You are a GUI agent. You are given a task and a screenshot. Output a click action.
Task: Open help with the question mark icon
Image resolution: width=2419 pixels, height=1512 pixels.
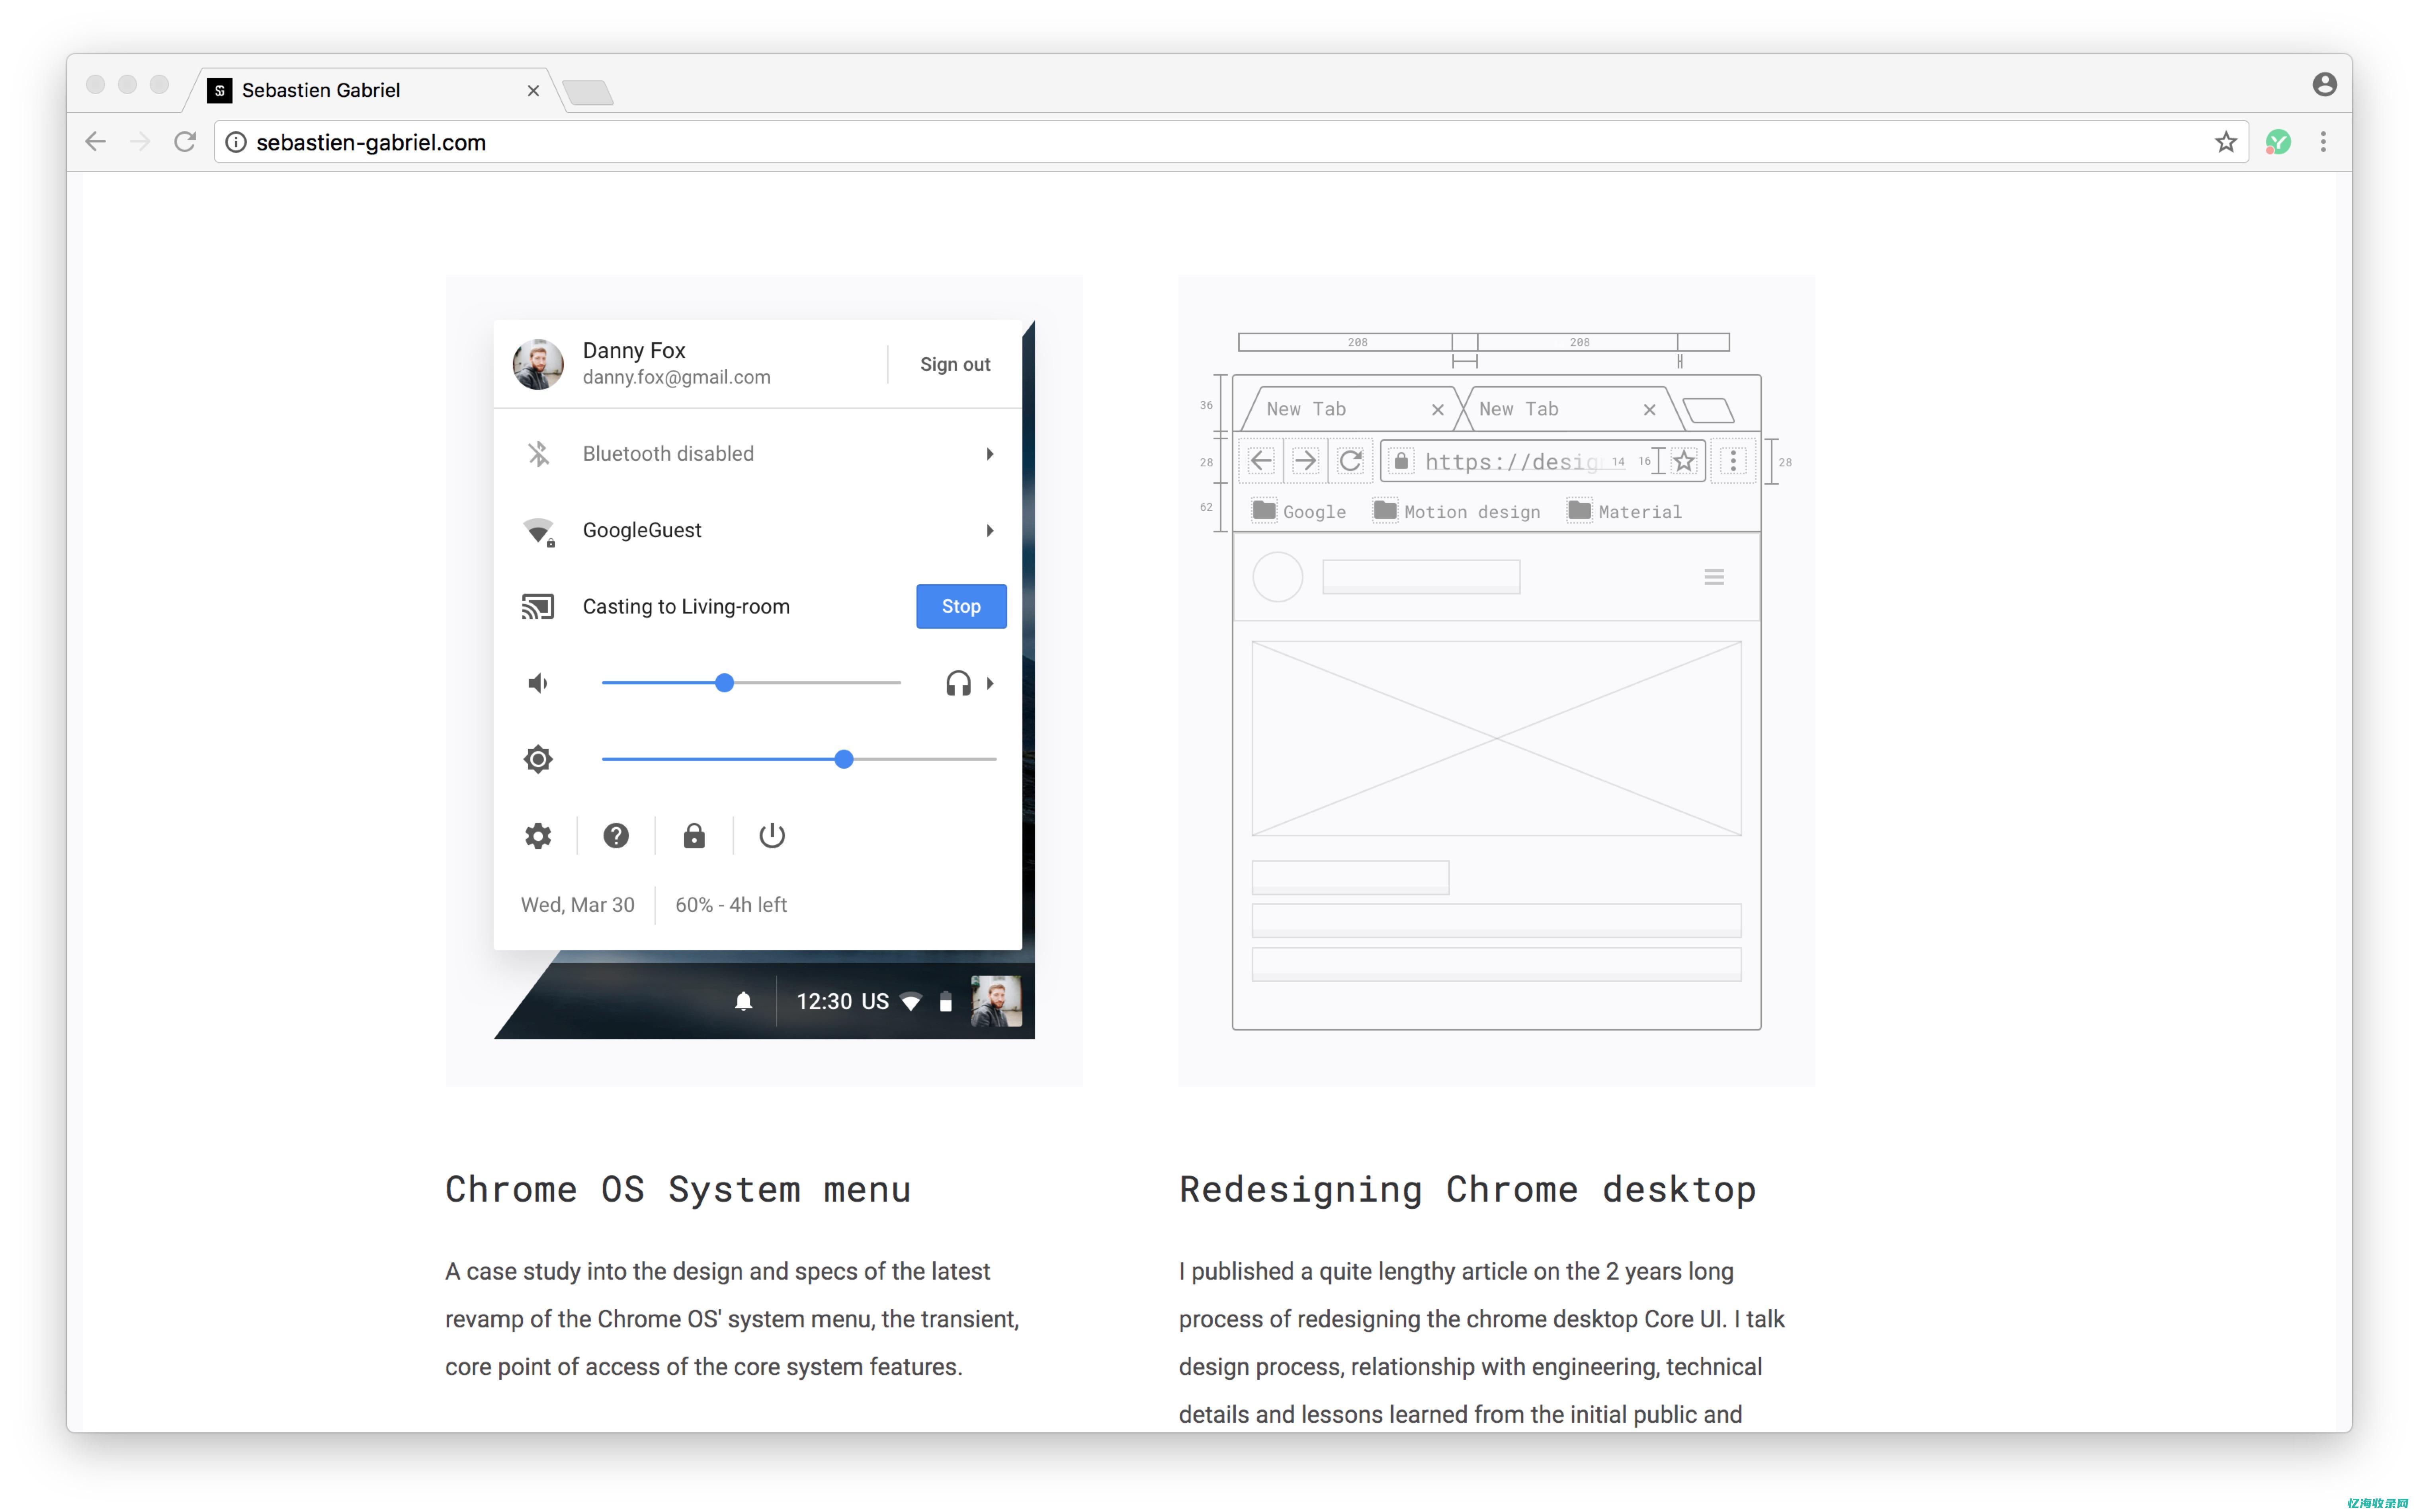616,836
